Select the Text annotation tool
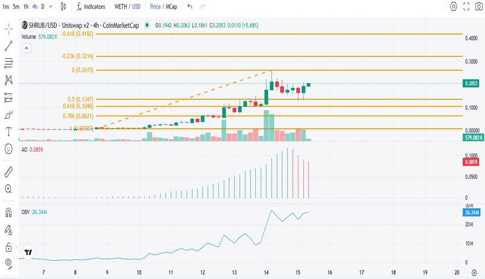485x279 pixels. coord(8,132)
